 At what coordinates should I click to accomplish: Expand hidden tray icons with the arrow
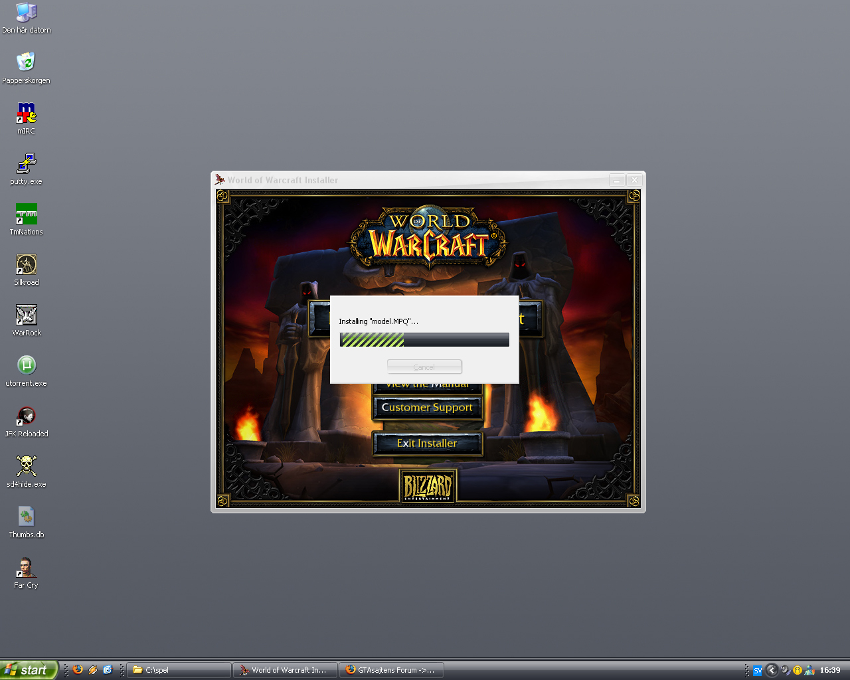pos(772,670)
